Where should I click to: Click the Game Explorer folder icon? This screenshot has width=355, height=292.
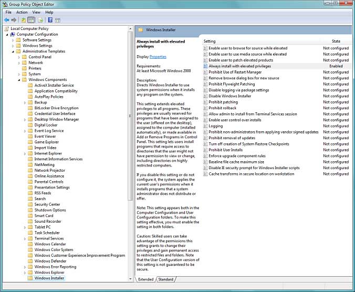pyautogui.click(x=30, y=142)
